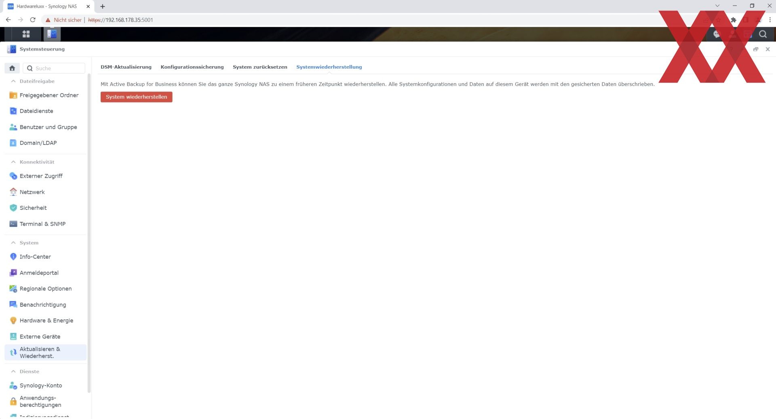
Task: Click the Benutzer und Gruppe icon
Action: point(13,127)
